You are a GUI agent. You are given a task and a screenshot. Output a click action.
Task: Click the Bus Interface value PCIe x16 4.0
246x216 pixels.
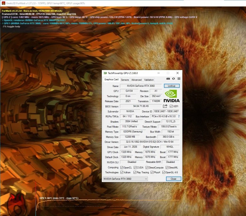click(164, 116)
